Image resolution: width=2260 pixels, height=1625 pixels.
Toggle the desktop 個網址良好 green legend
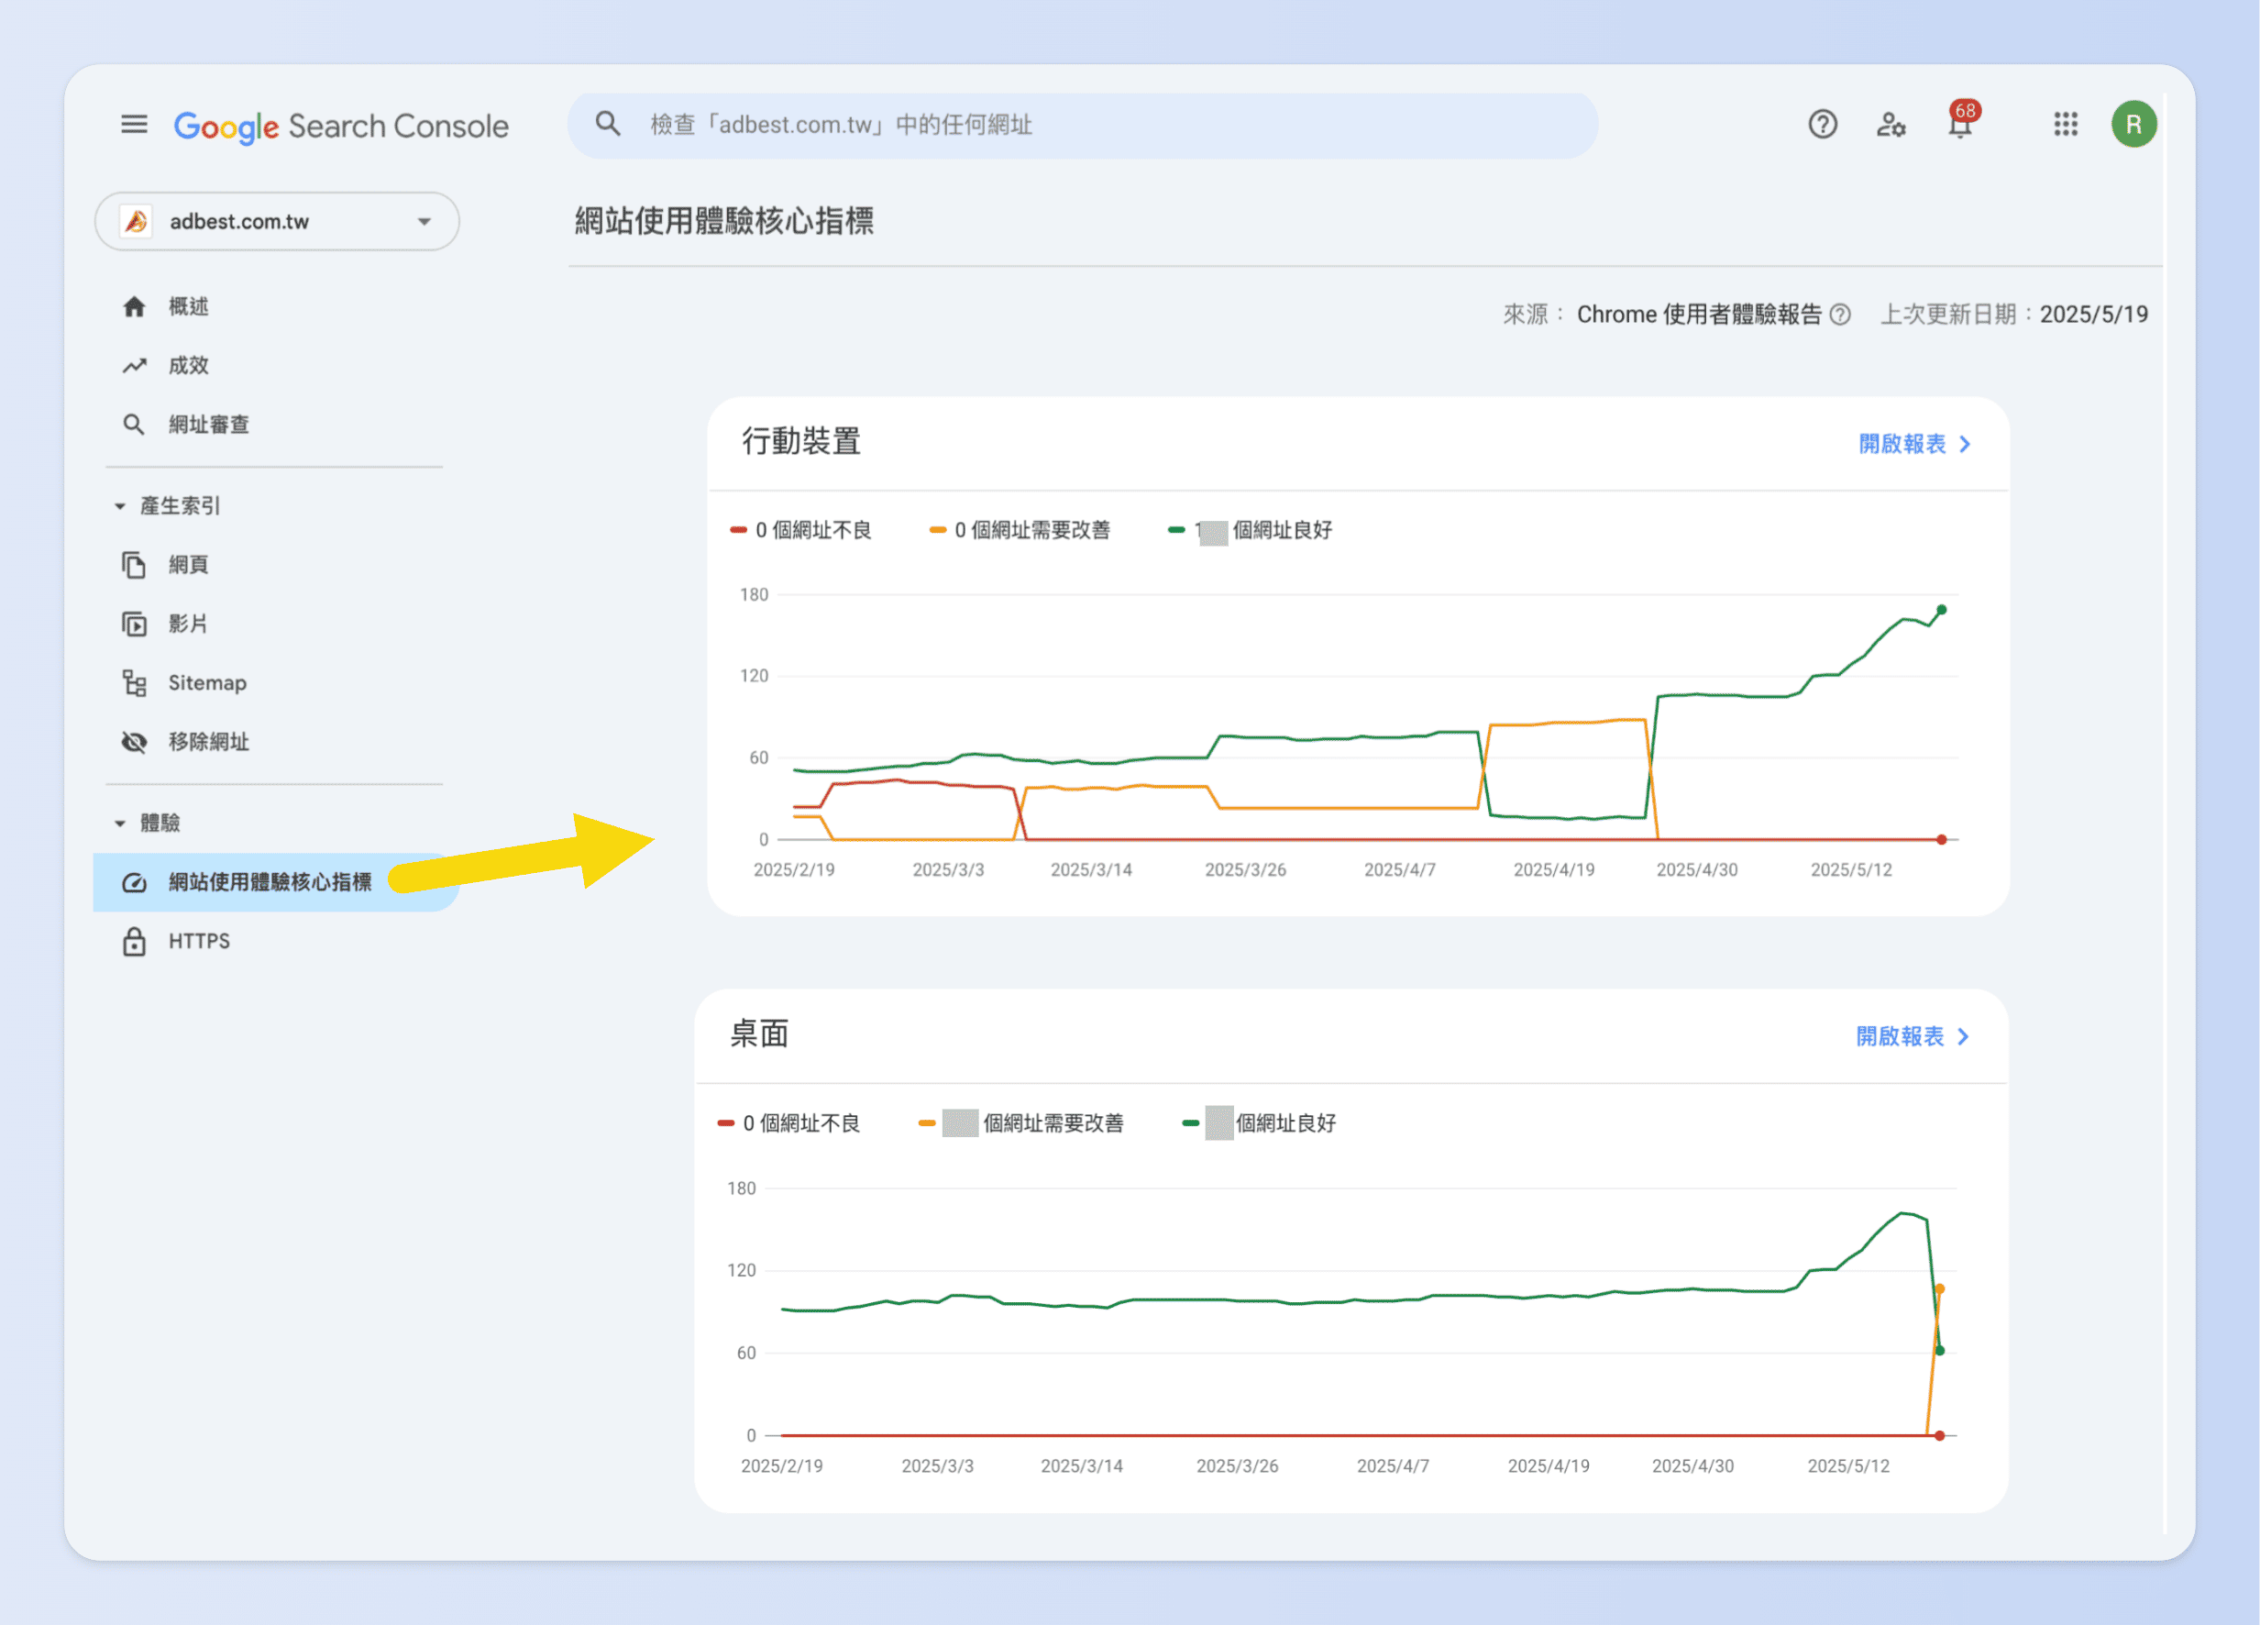coord(1259,1123)
